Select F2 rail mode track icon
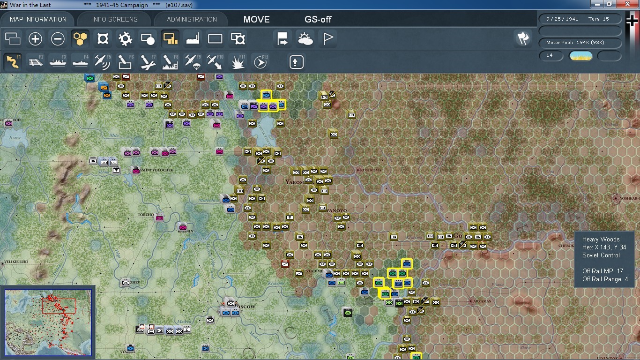 tap(36, 61)
